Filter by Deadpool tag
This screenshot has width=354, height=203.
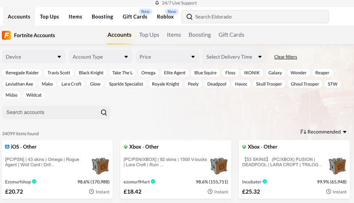(217, 84)
